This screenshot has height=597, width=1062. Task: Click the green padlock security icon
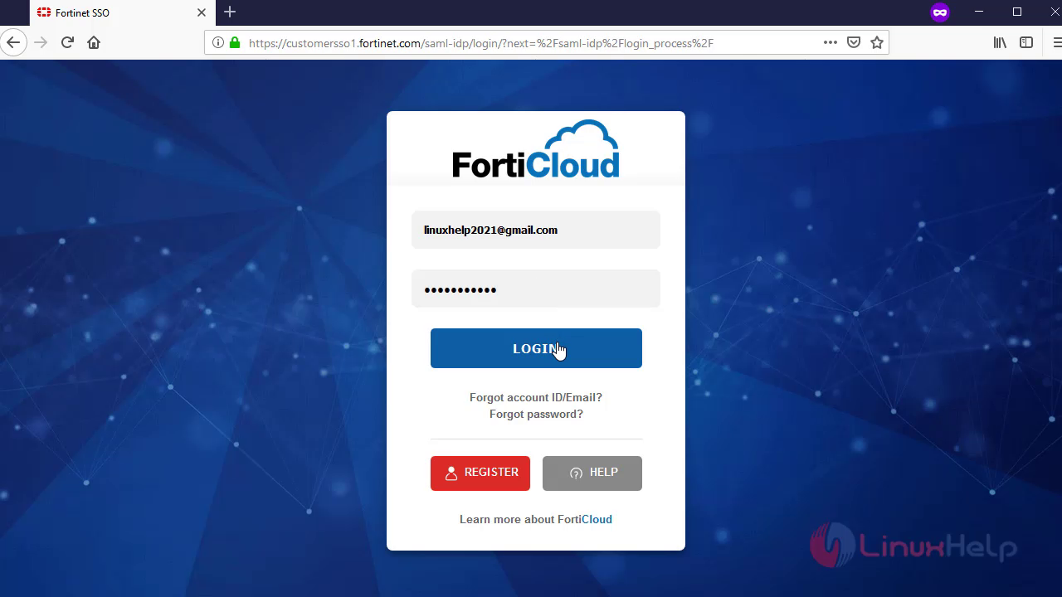[x=235, y=43]
